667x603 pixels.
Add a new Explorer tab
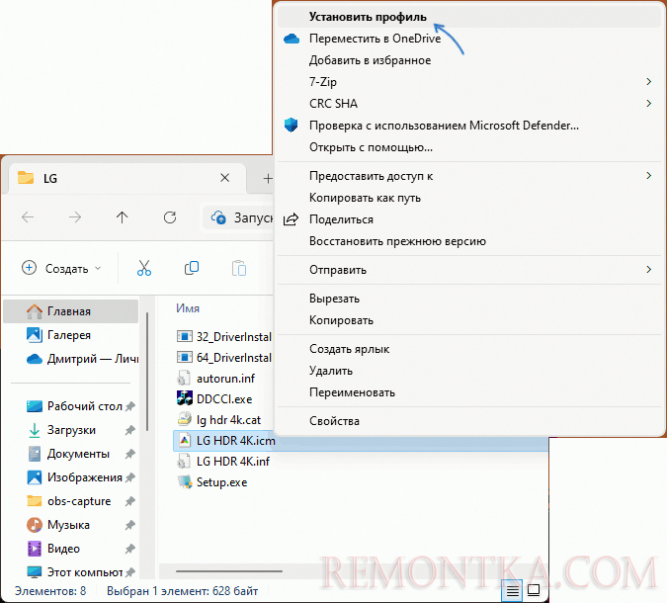[268, 179]
